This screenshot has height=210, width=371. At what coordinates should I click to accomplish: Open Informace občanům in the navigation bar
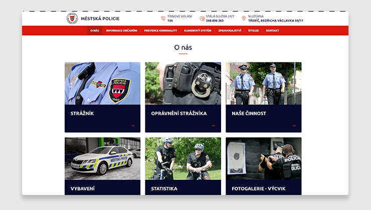click(x=122, y=30)
